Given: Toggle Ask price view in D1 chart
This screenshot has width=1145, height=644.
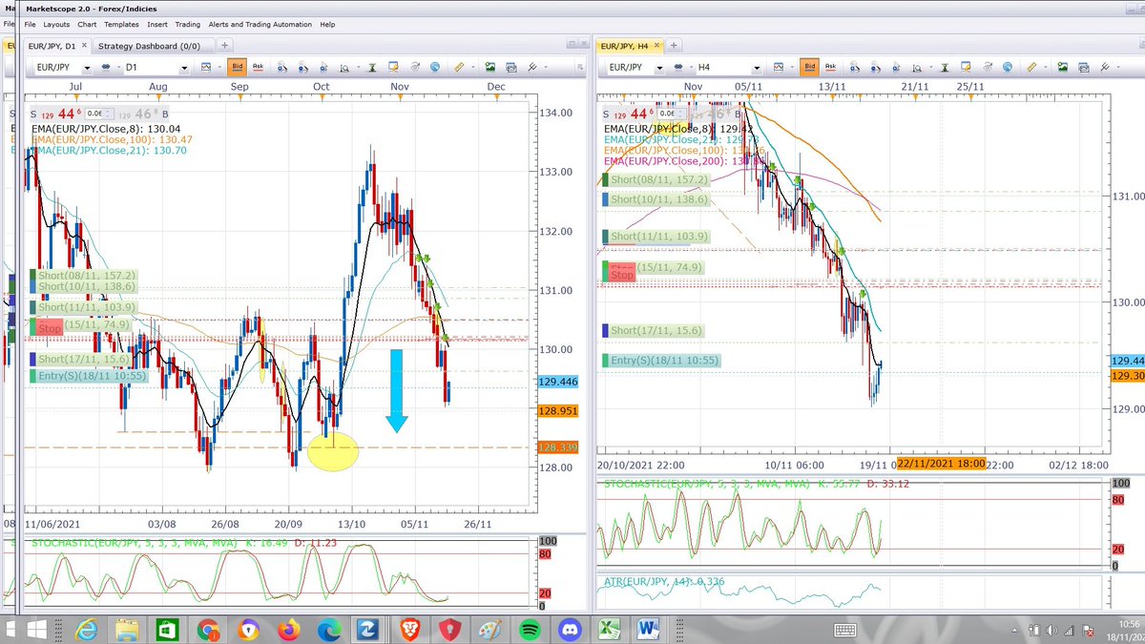Looking at the screenshot, I should pos(258,67).
